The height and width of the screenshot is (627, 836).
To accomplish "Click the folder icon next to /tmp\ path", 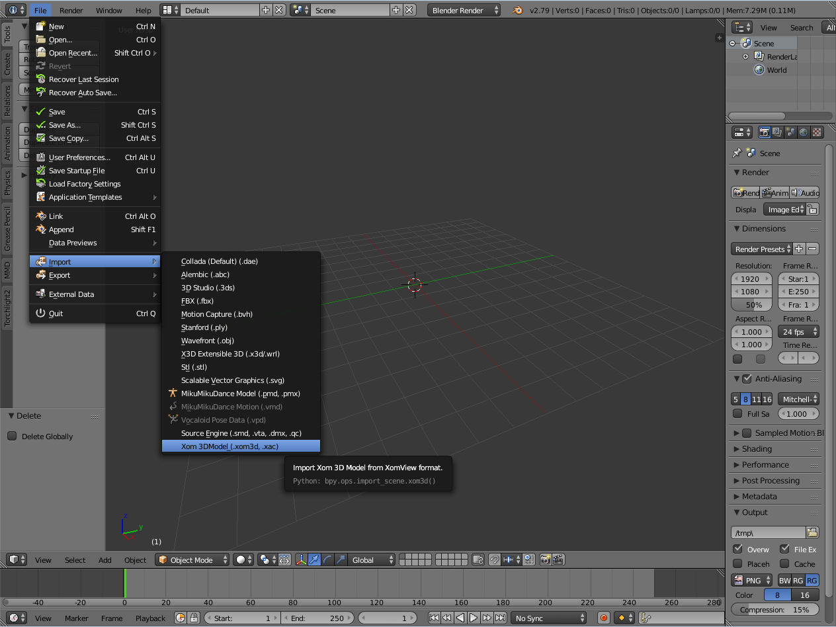I will [x=812, y=532].
